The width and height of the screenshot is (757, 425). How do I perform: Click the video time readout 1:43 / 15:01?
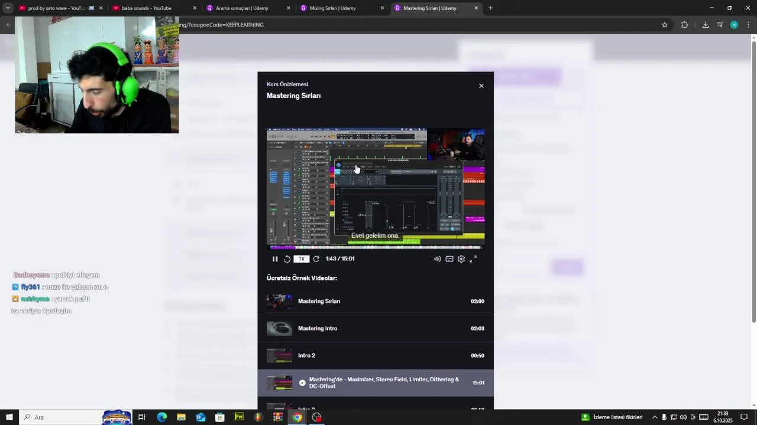340,259
